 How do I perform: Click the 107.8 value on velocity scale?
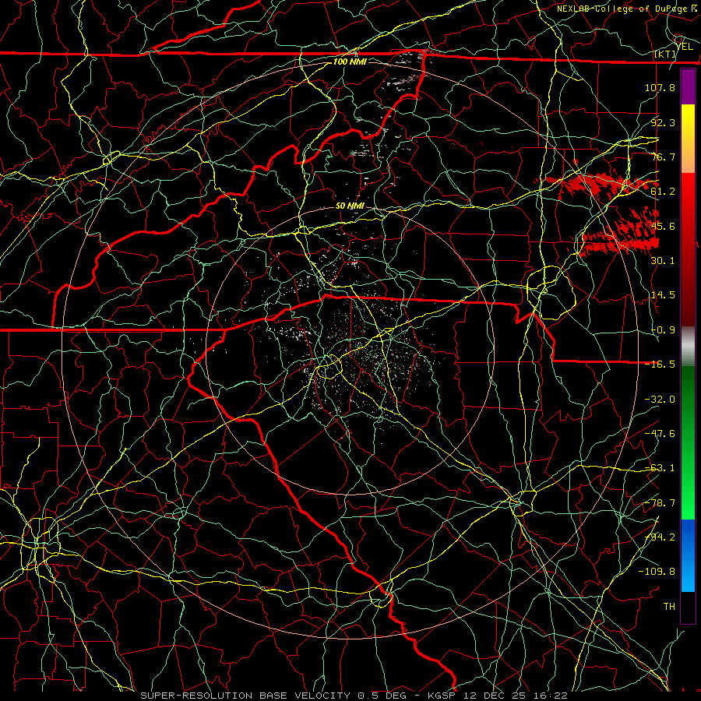pos(660,87)
